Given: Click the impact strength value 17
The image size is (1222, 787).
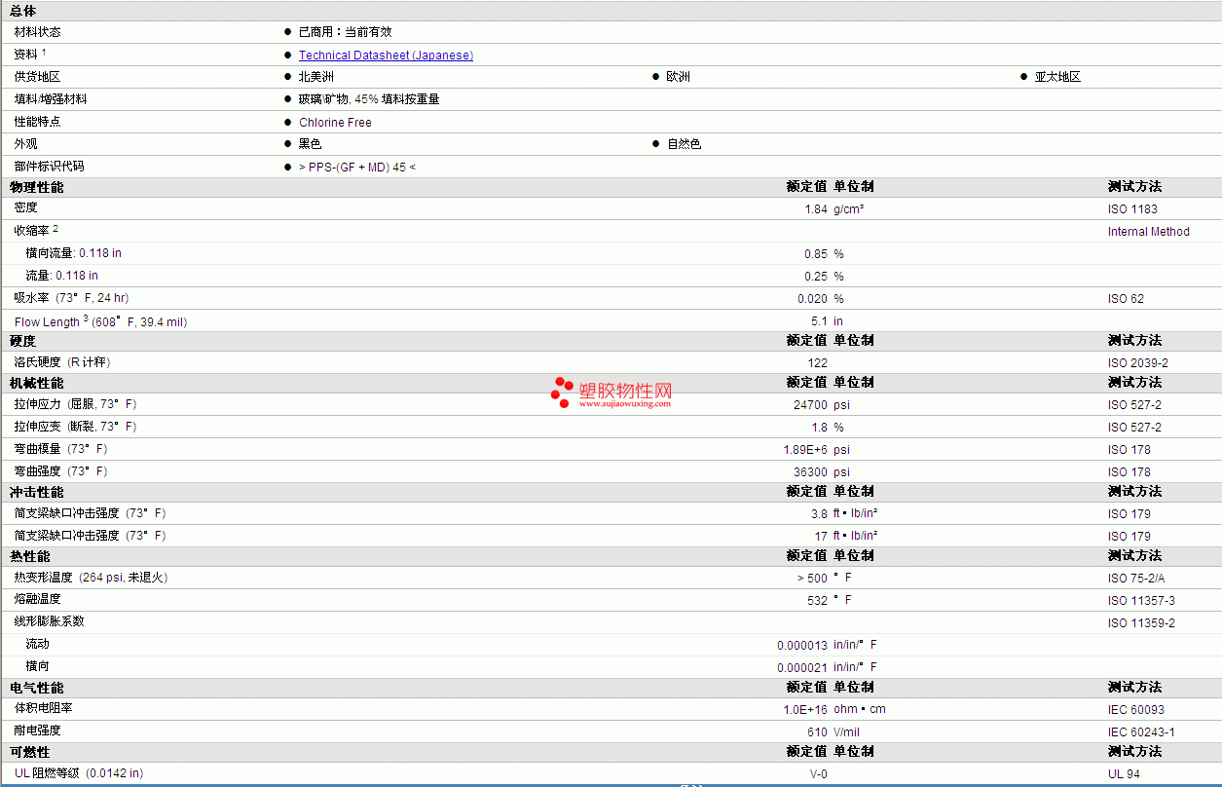Looking at the screenshot, I should tap(821, 537).
